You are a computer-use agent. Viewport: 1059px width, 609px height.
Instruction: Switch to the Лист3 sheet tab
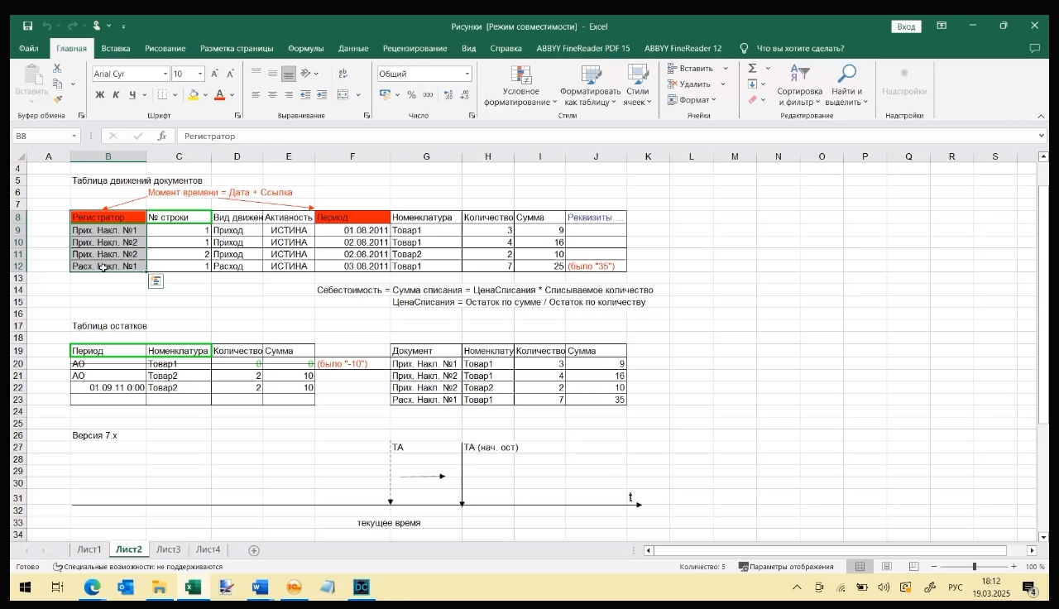(x=168, y=549)
